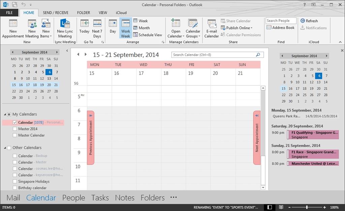Open the FILE tab
345x211 pixels.
point(9,13)
